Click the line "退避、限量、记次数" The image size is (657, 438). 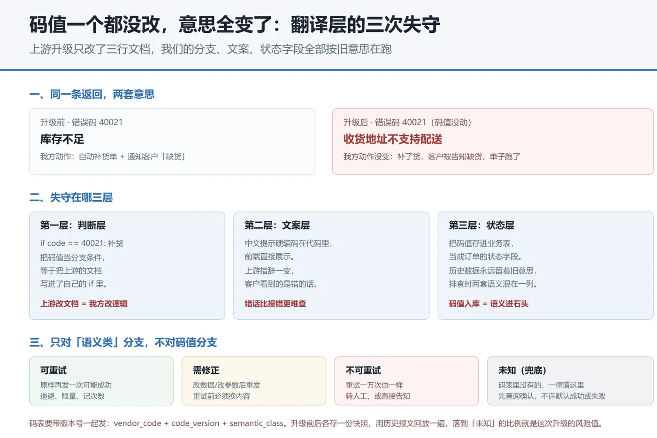click(x=72, y=396)
